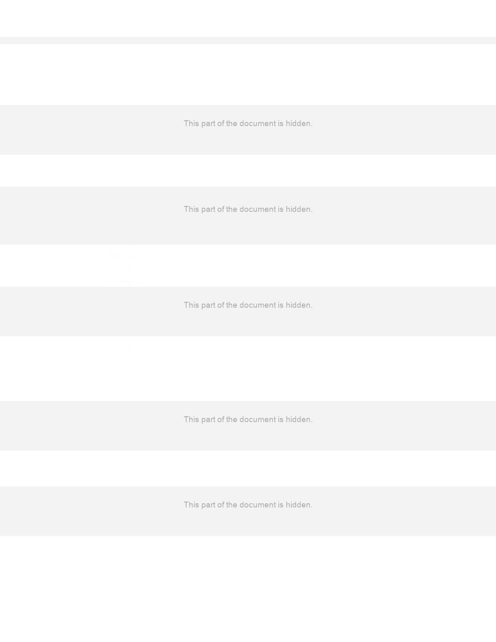Click the word "hidden." in the first banner
This screenshot has height=642, width=496.
pos(299,124)
